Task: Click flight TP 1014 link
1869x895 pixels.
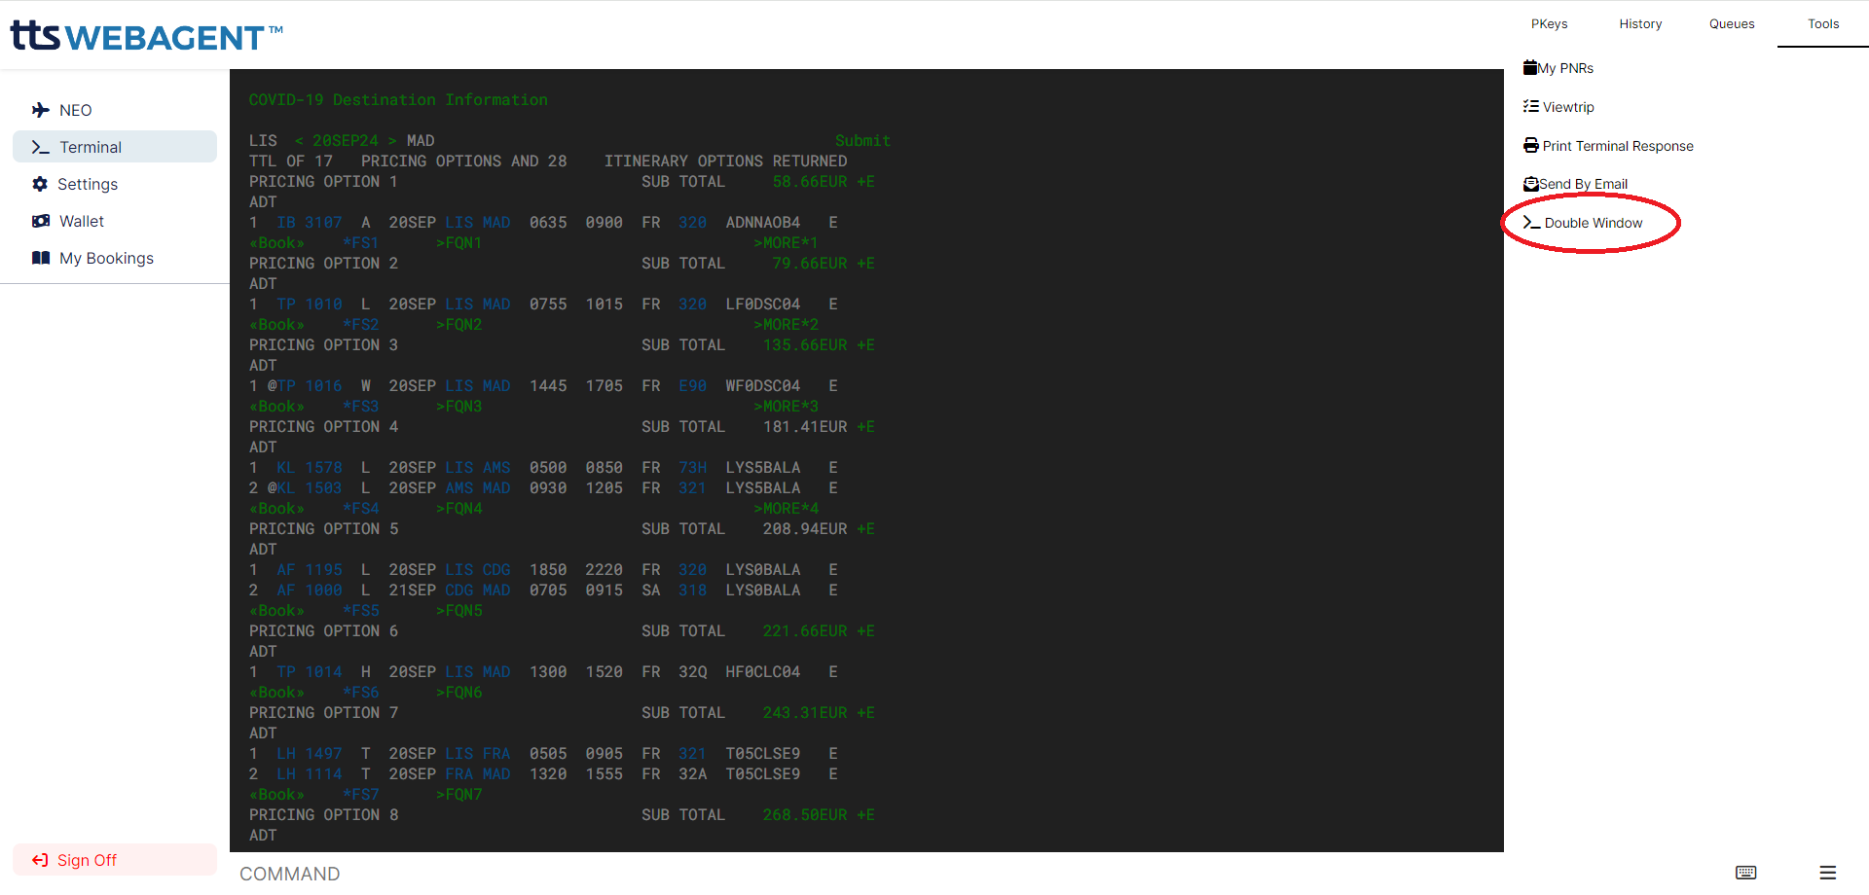Action: tap(310, 672)
